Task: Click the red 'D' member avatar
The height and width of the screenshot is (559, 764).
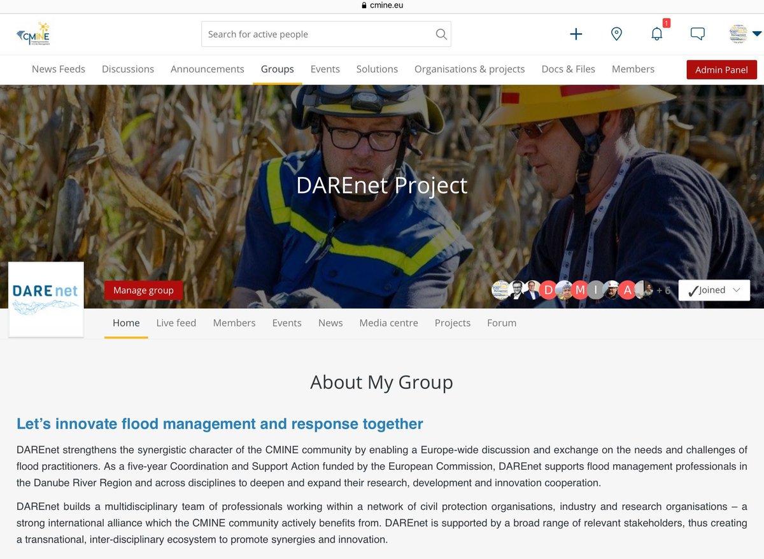Action: 548,290
